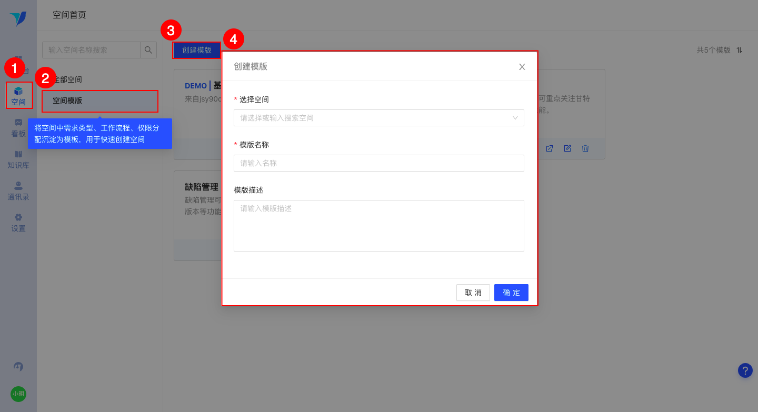The width and height of the screenshot is (758, 412).
Task: Open the 小明 user avatar menu
Action: [18, 394]
